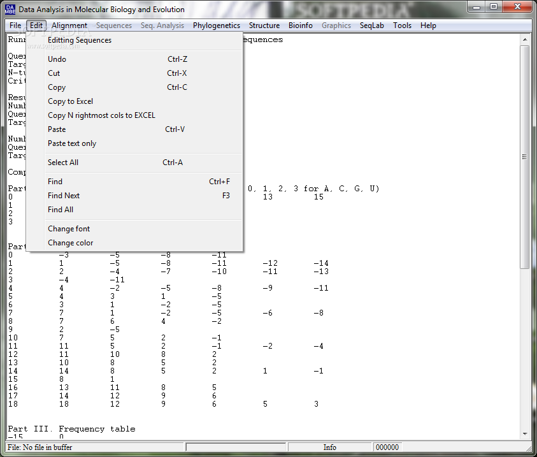Click the value -13 in row 2
537x457 pixels.
[x=321, y=272]
